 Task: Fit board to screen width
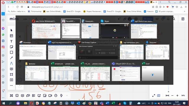point(167,95)
